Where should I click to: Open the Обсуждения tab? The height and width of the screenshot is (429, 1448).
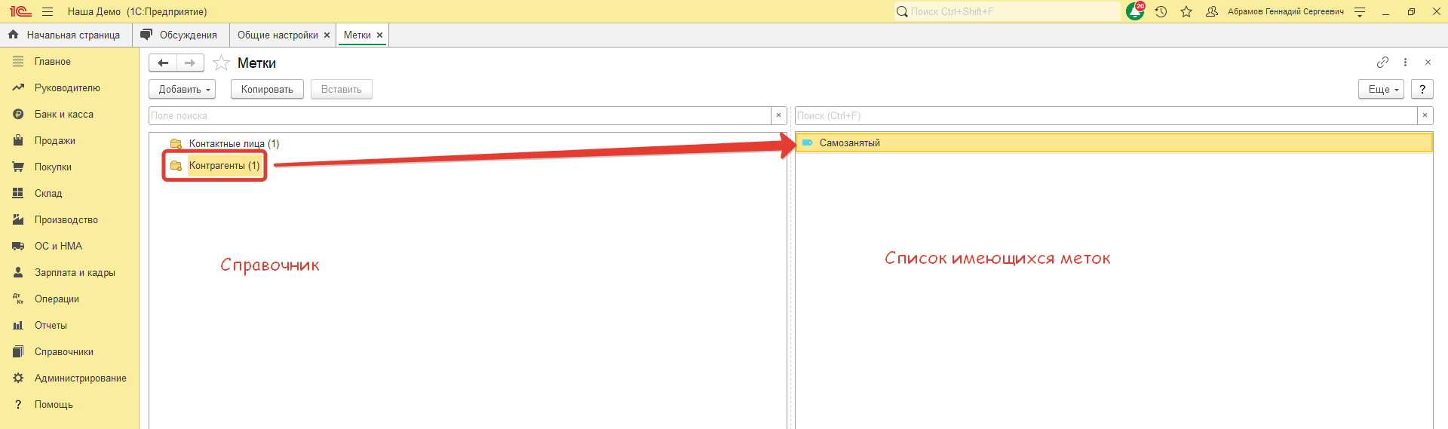click(188, 35)
